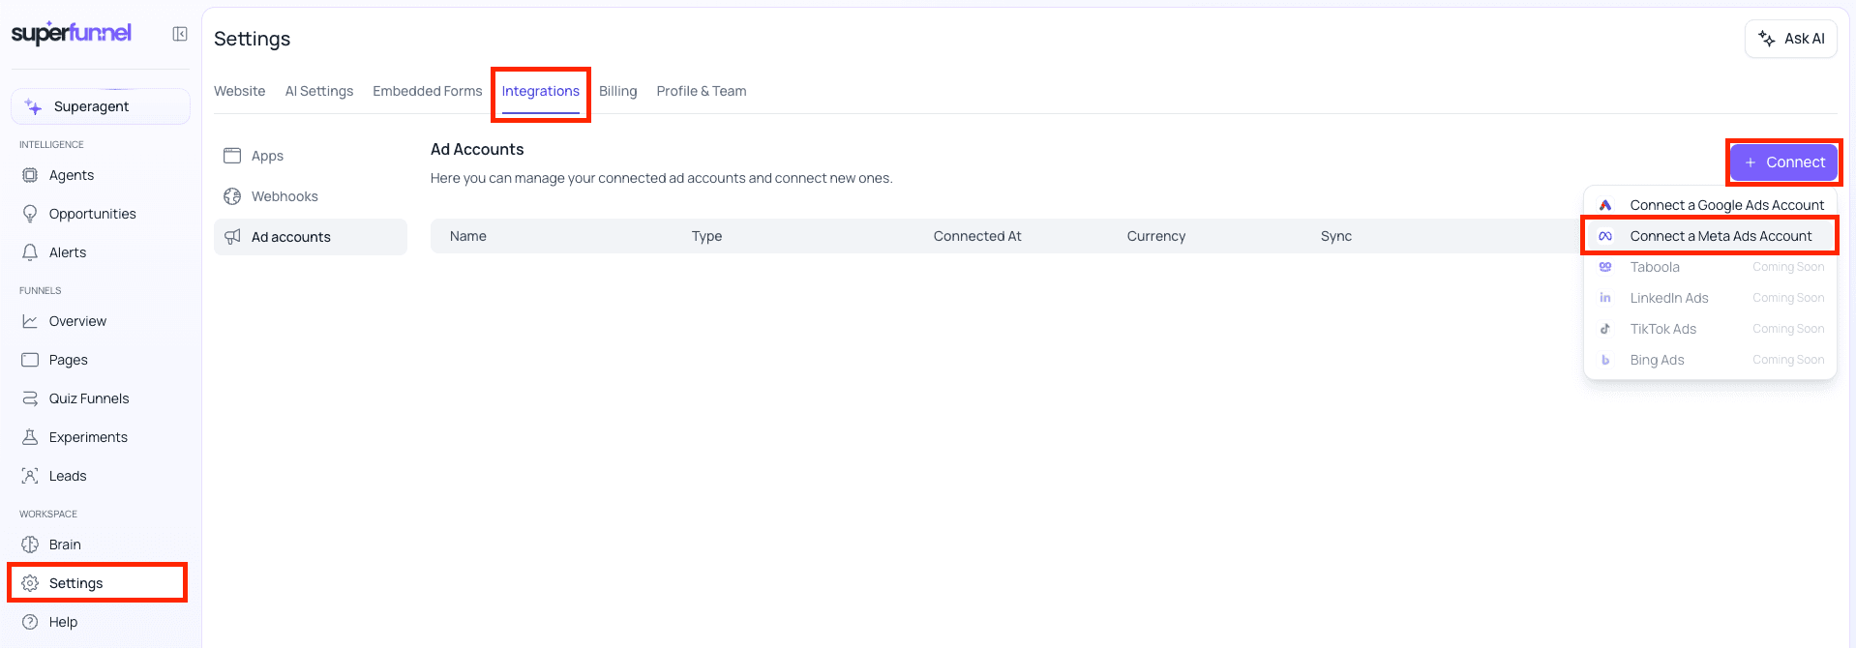Viewport: 1856px width, 648px height.
Task: Click the Meta logo icon
Action: [1605, 236]
